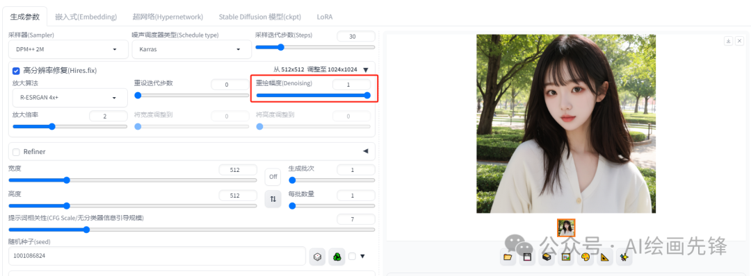Image resolution: width=751 pixels, height=276 pixels.
Task: Click the Steps value field showing 30
Action: point(356,36)
